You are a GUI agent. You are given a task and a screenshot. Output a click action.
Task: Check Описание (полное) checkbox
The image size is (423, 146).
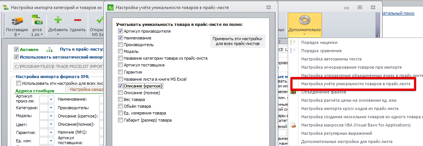tap(120, 93)
